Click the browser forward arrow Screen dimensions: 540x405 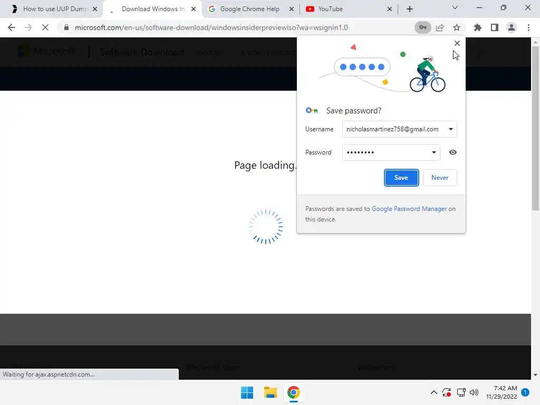point(28,27)
